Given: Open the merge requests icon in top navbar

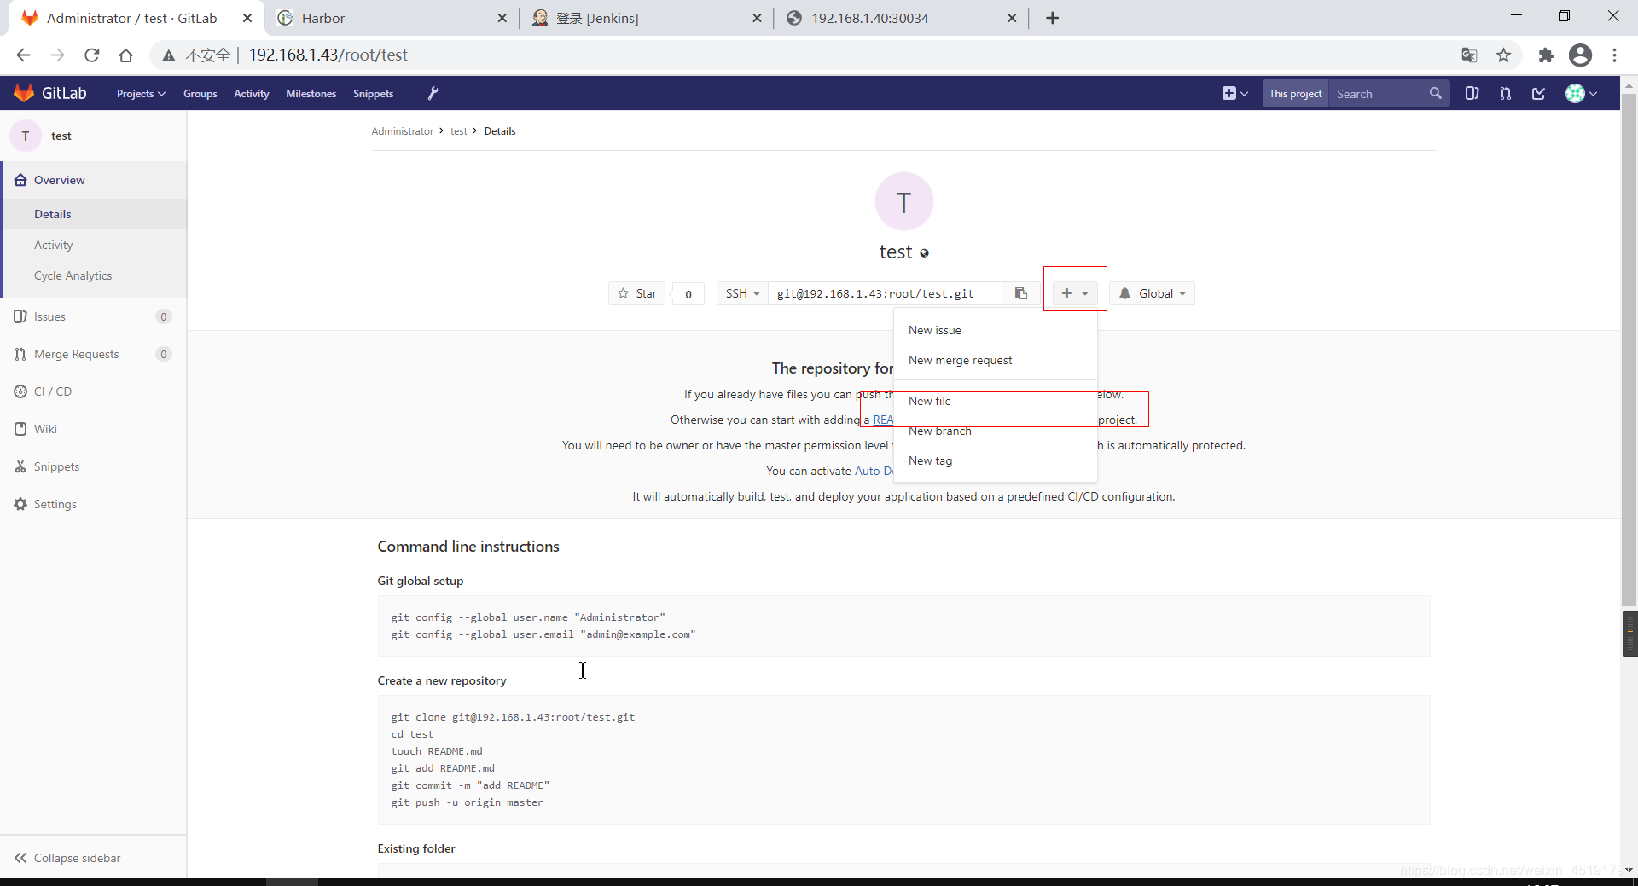Looking at the screenshot, I should [x=1505, y=93].
